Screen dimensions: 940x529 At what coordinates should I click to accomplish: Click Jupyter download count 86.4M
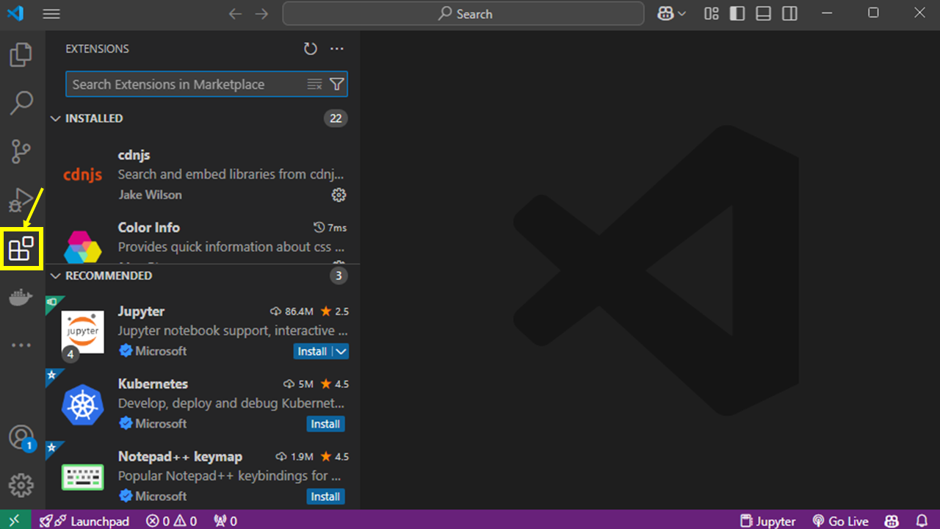(x=292, y=312)
